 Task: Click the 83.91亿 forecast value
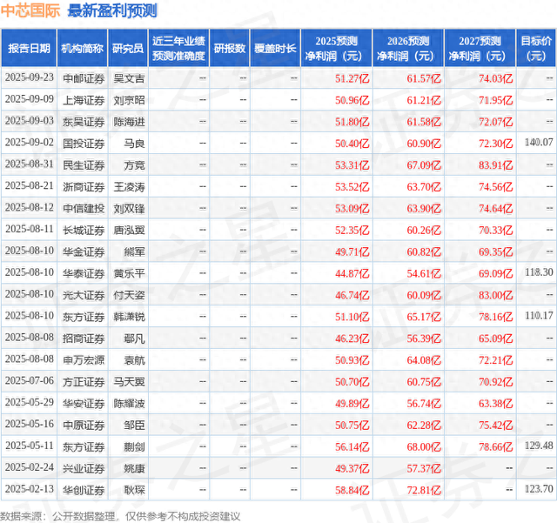(x=495, y=165)
